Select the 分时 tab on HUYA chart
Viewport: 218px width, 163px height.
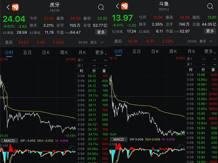coord(9,53)
